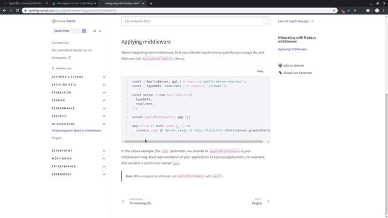
Task: Expand the Defining a Schema section
Action: coord(78,77)
